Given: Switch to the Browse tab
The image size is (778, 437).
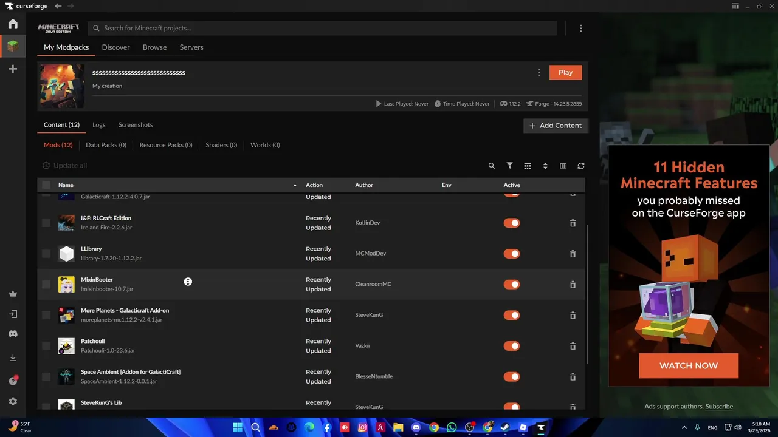Looking at the screenshot, I should pos(154,47).
